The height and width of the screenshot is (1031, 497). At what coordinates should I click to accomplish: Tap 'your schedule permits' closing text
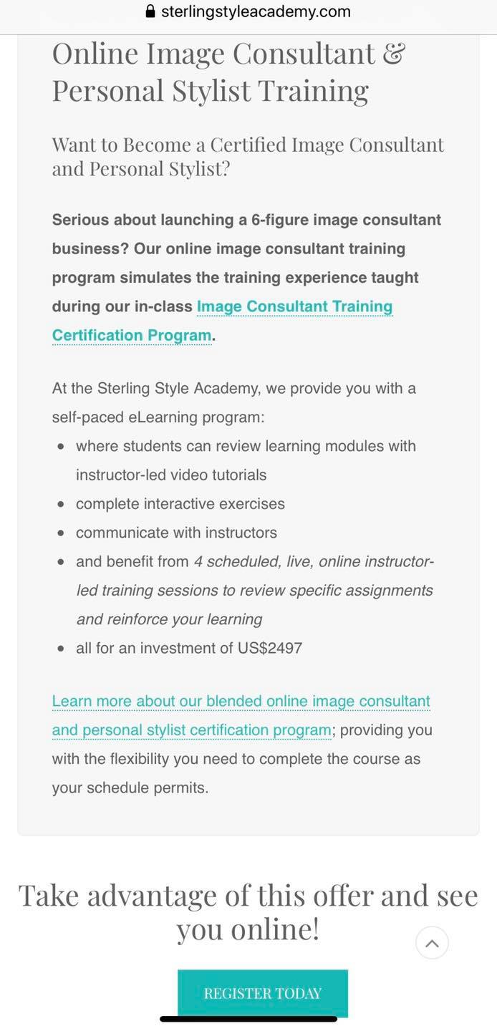(130, 788)
